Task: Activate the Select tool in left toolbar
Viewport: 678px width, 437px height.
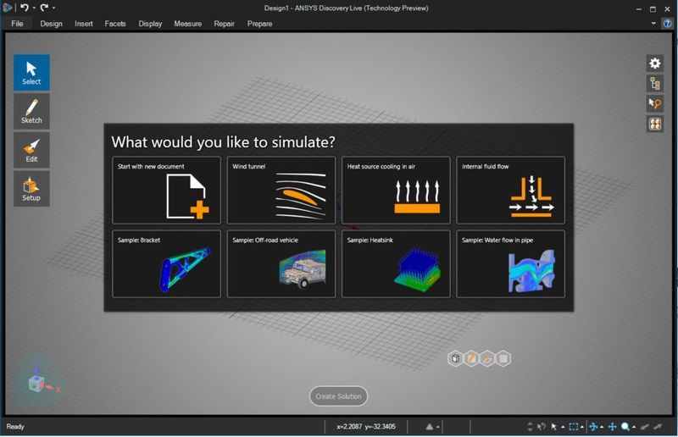Action: coord(31,72)
